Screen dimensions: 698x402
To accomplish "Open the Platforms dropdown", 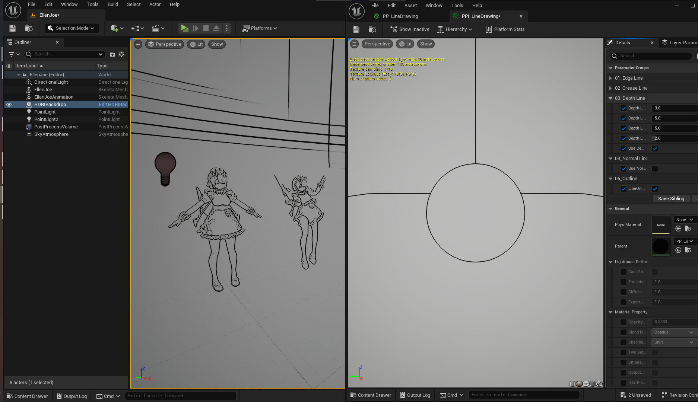I will point(260,28).
